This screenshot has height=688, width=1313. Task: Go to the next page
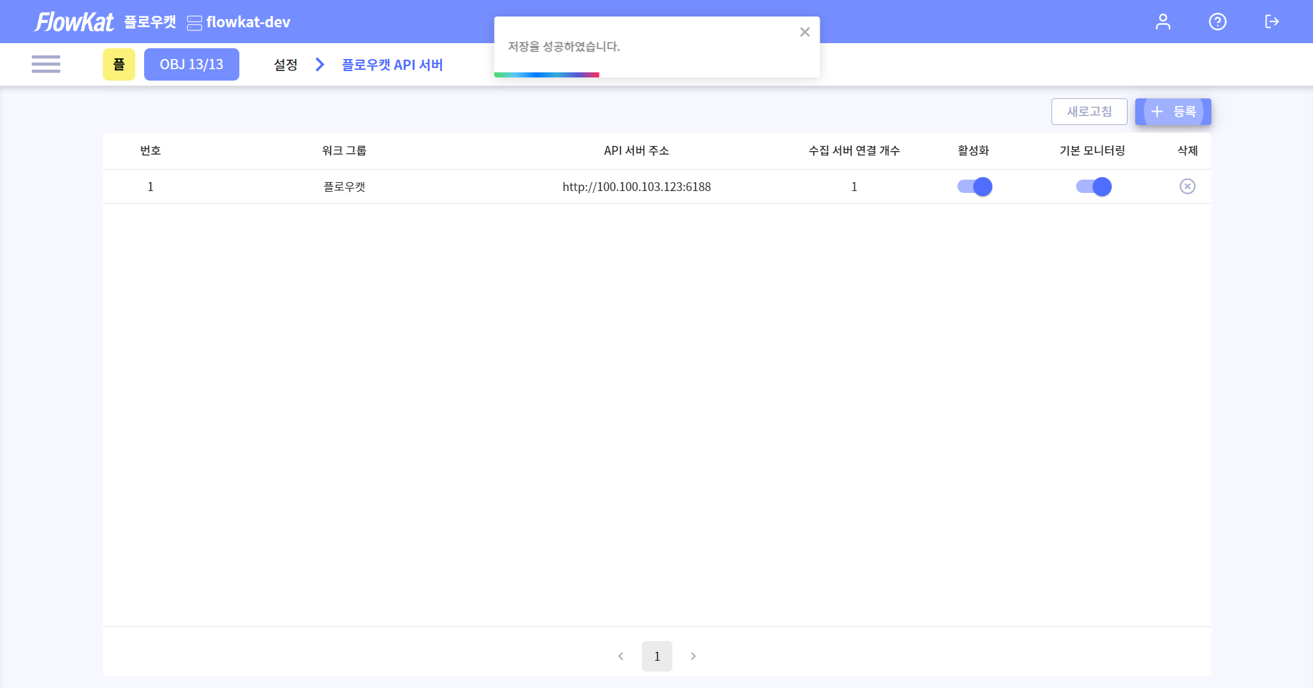click(x=693, y=656)
